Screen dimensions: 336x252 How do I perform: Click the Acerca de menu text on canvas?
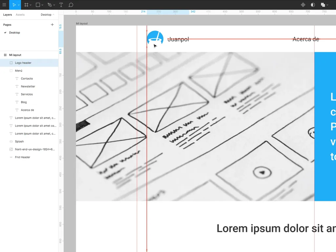click(x=306, y=39)
